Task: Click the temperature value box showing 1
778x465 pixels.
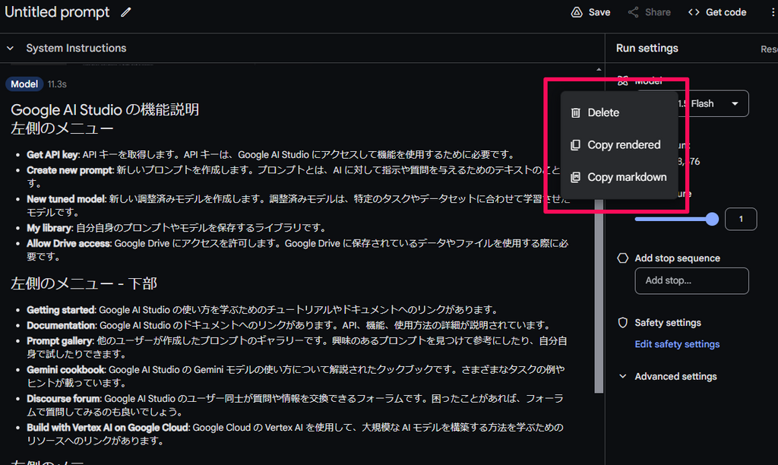Action: point(741,219)
